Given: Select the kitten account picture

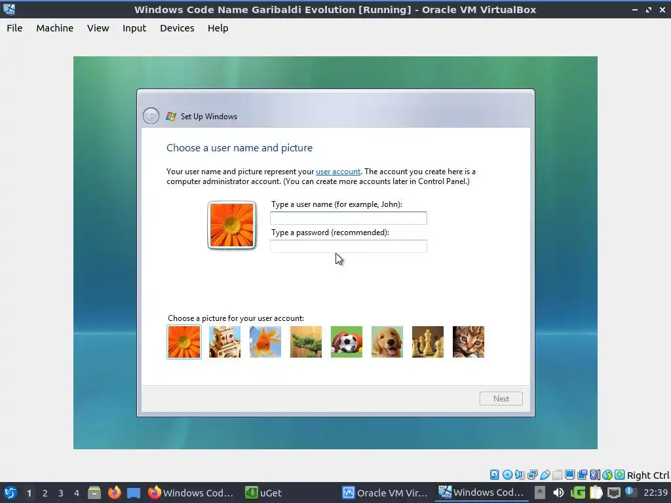Looking at the screenshot, I should pos(469,342).
